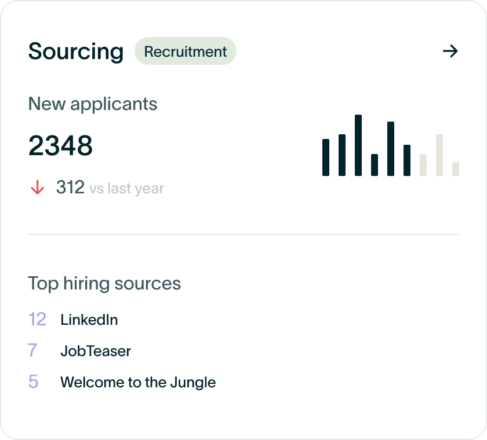The height and width of the screenshot is (440, 487).
Task: Click the red downward trend arrow
Action: 37,188
